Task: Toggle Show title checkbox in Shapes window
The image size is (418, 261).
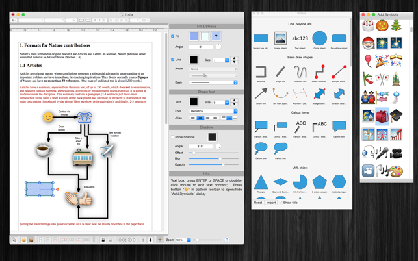Action: (281, 203)
